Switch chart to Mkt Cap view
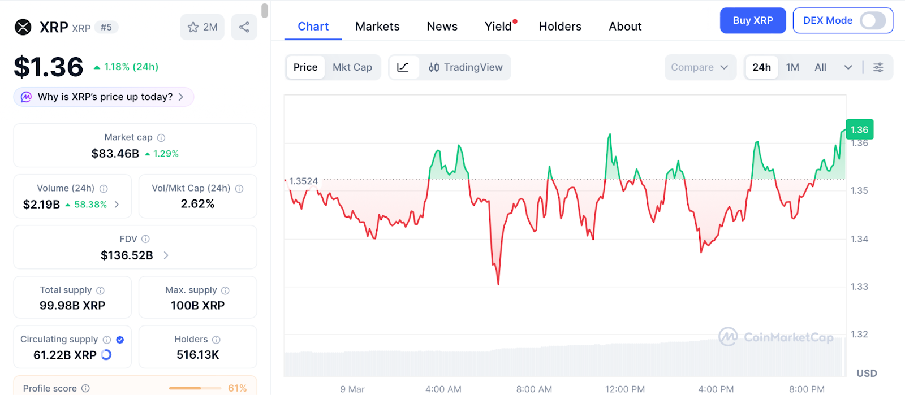The height and width of the screenshot is (395, 905). pyautogui.click(x=352, y=67)
